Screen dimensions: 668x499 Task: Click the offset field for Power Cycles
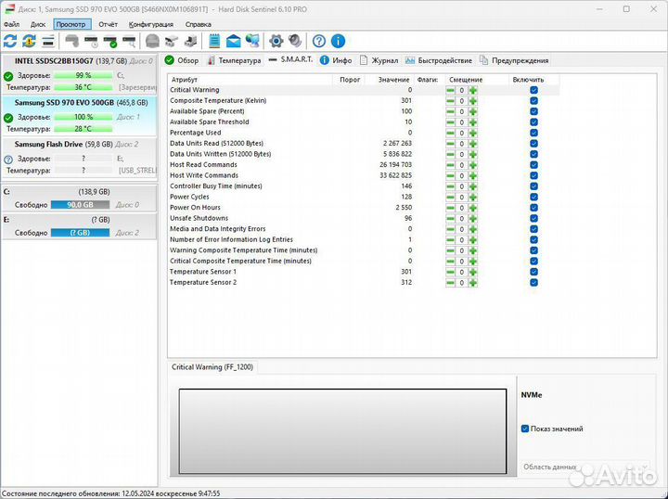pyautogui.click(x=461, y=198)
